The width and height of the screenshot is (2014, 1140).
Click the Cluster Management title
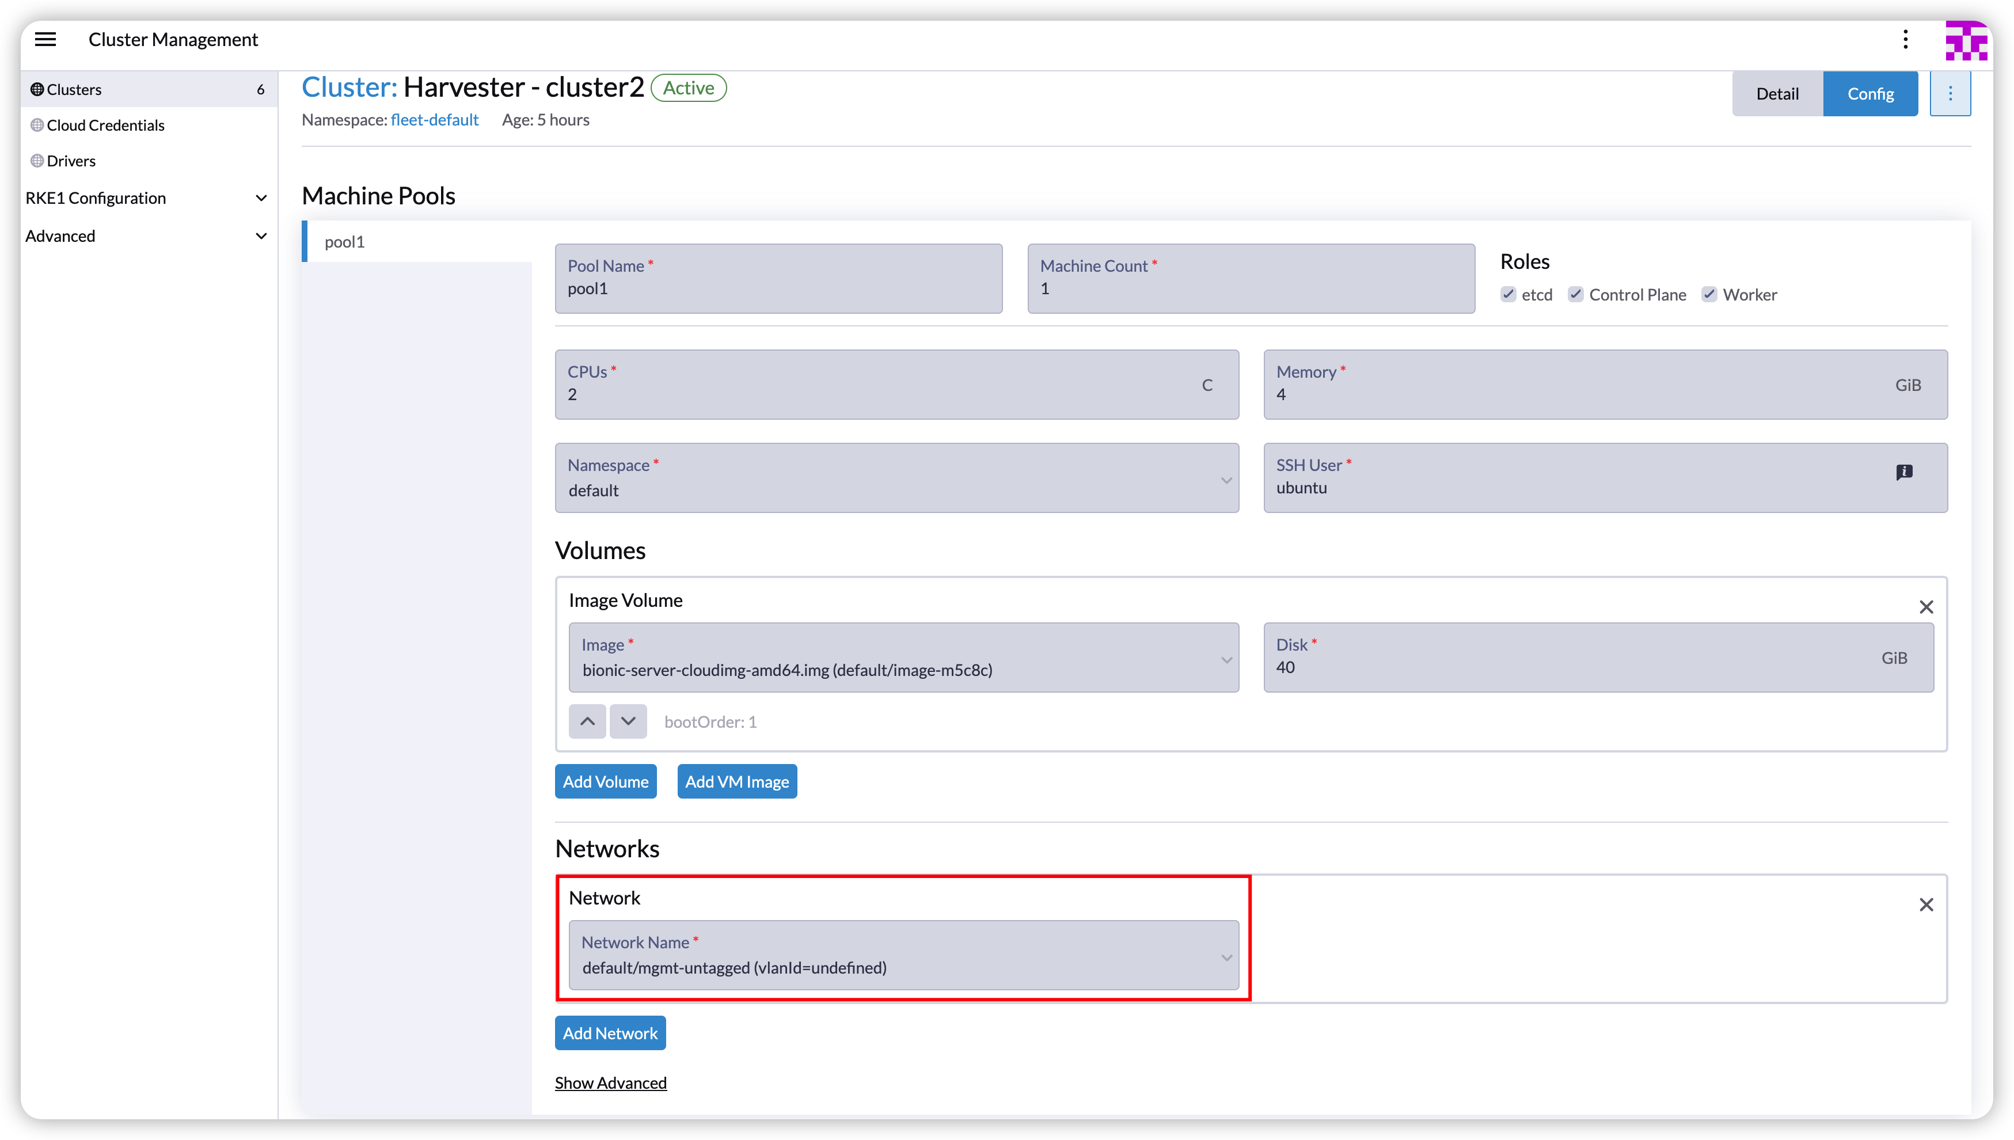(173, 39)
